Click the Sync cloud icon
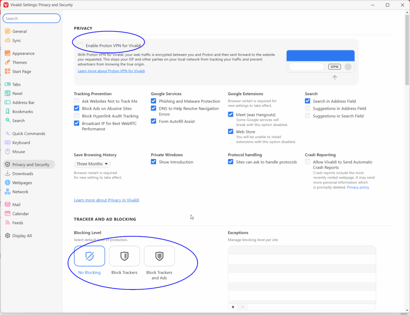 (8, 40)
